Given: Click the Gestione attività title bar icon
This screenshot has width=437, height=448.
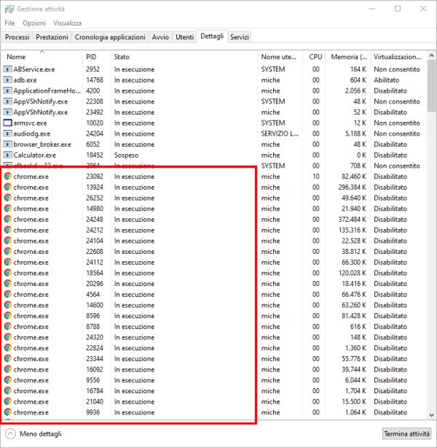Looking at the screenshot, I should point(9,9).
